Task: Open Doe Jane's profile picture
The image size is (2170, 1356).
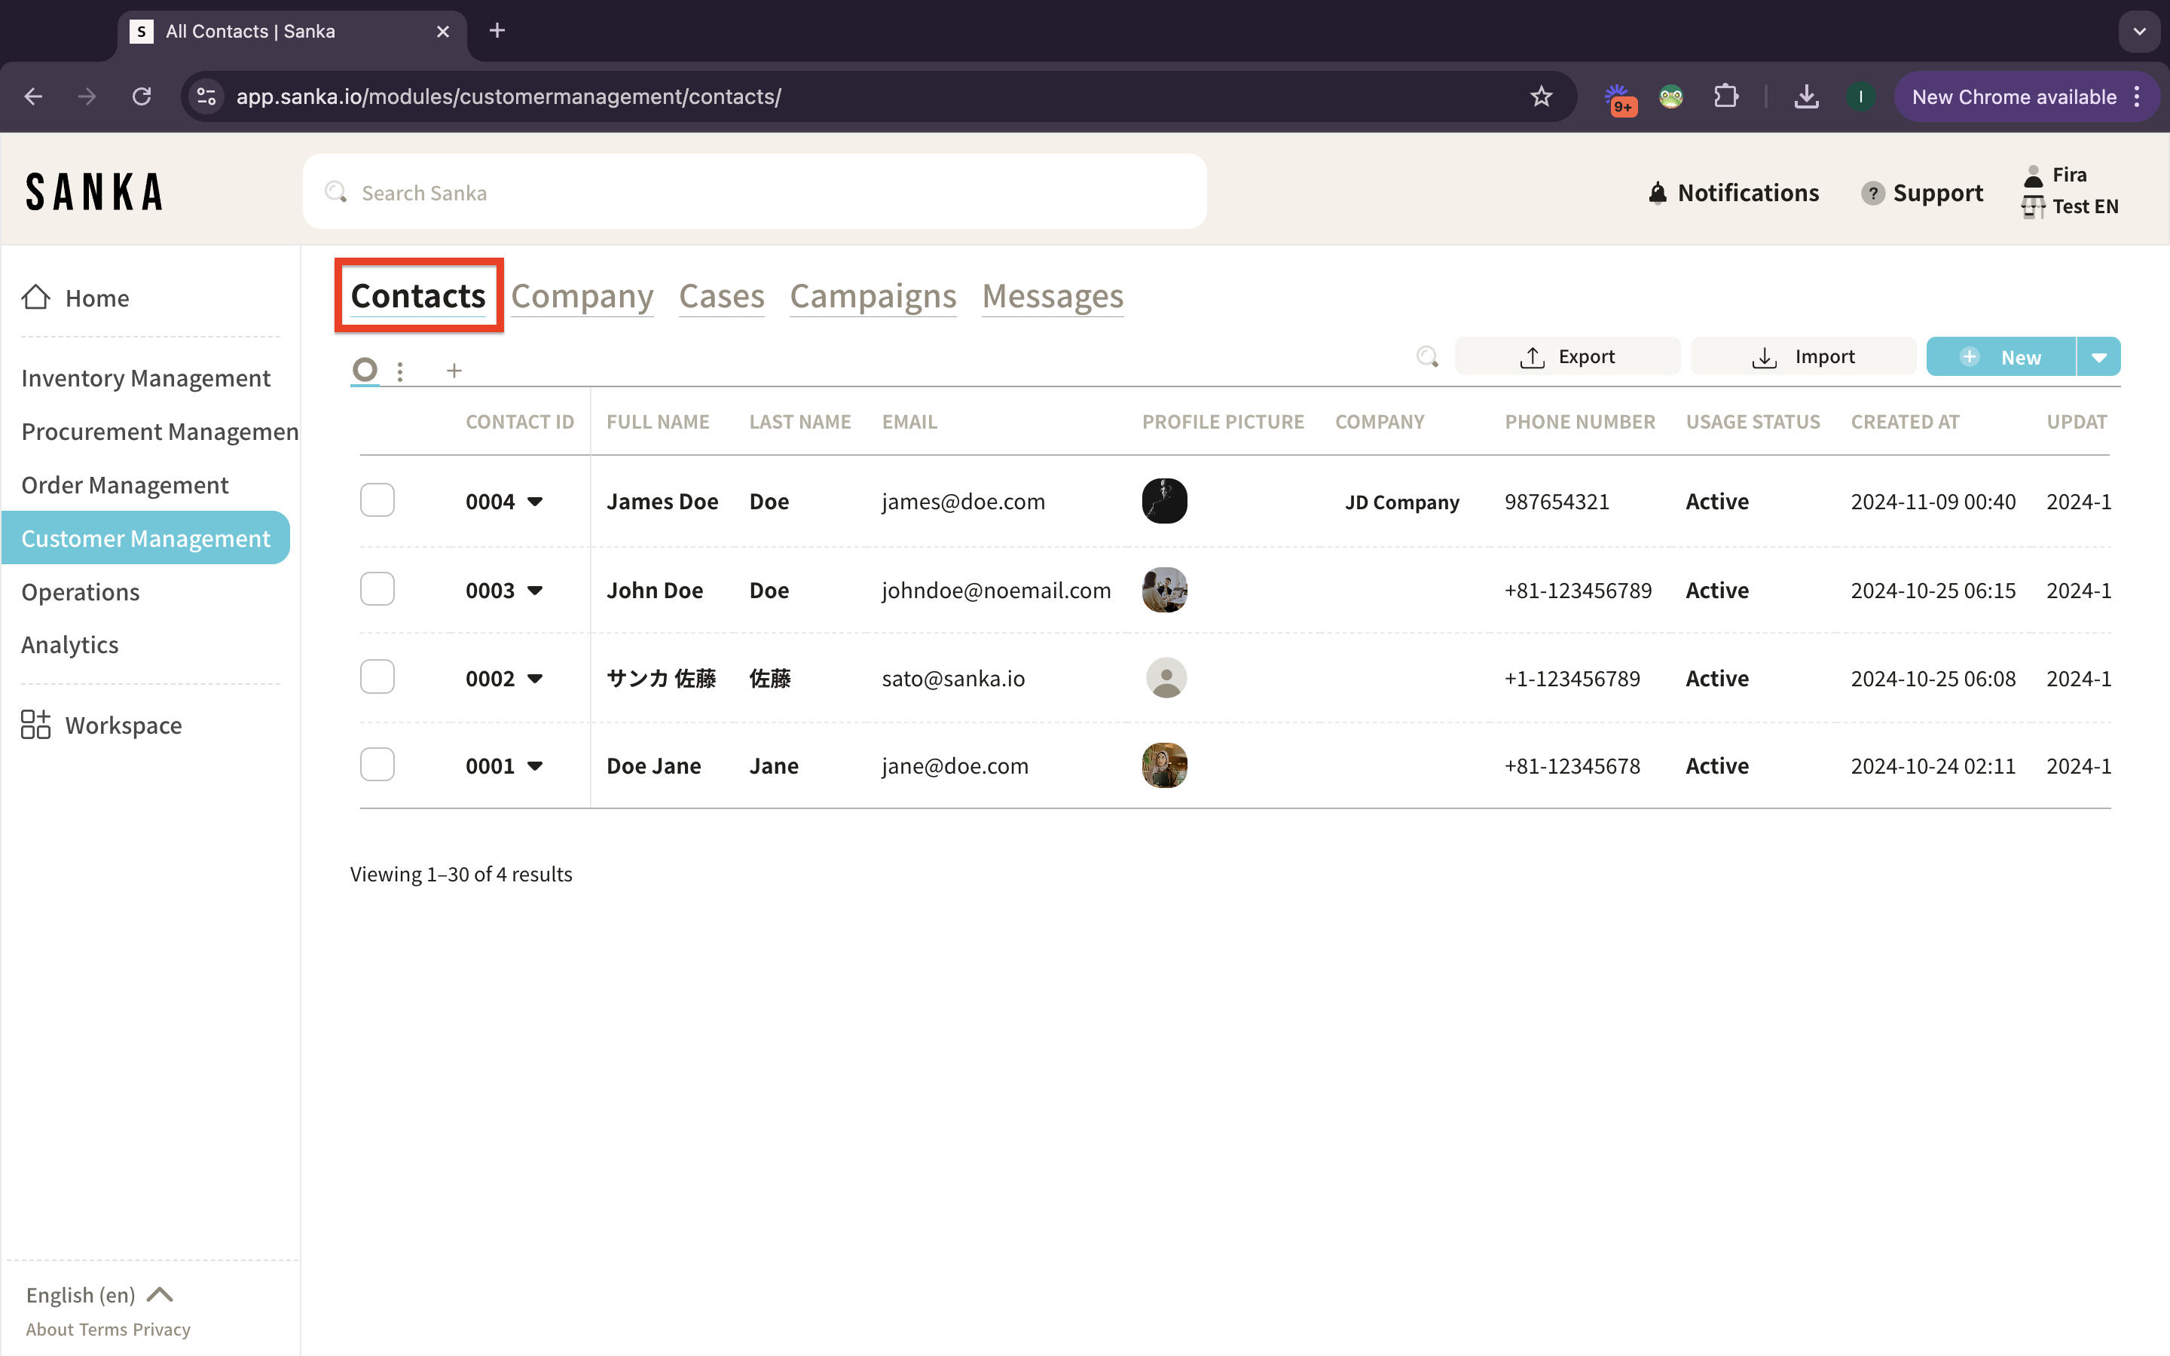Action: (x=1164, y=766)
